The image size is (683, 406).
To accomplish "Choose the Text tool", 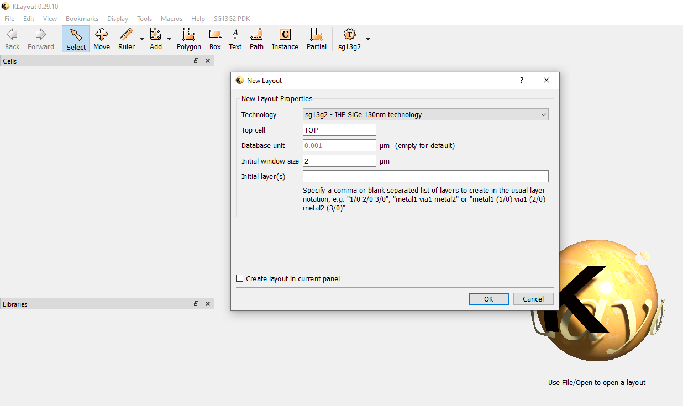I will 235,39.
